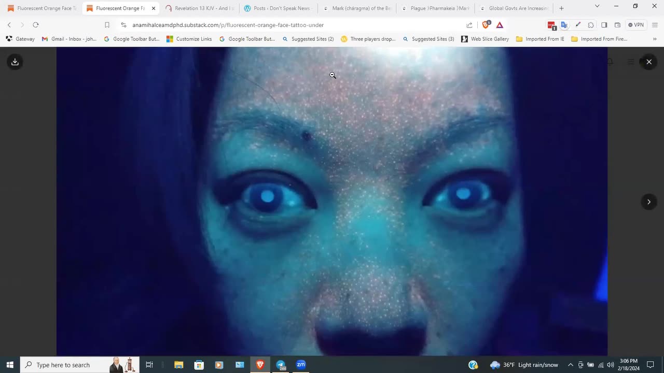Switch to the Global Govts Are Increasing tab
The width and height of the screenshot is (664, 373).
tap(514, 8)
